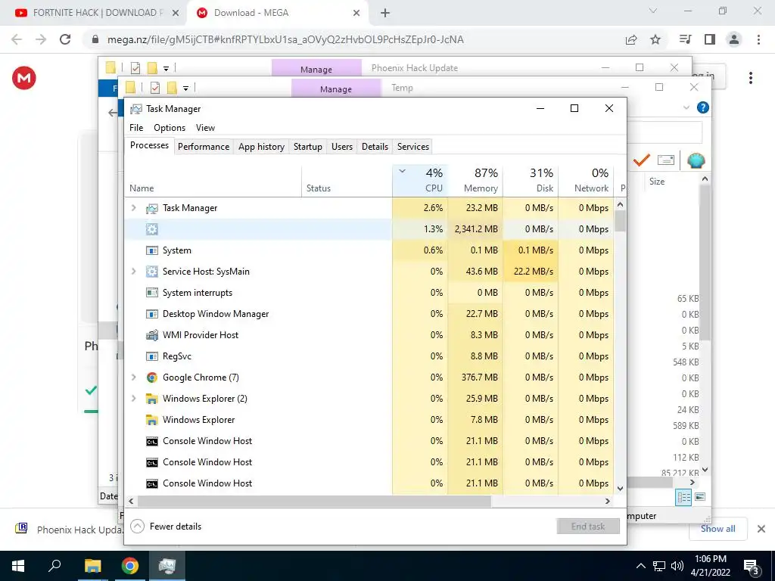Click the first Console Window Host icon

click(151, 441)
